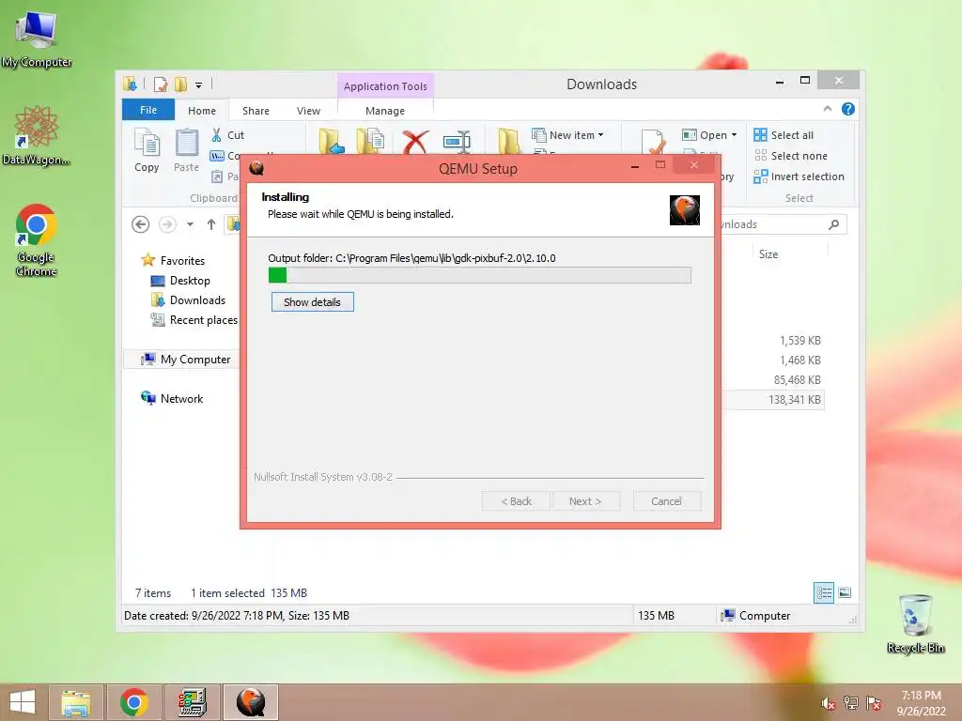Open the DataWagon desktop shortcut
Screen dimensions: 962x721
tap(37, 135)
